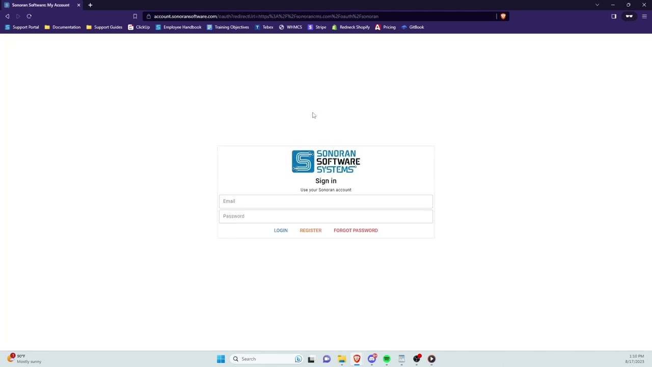
Task: Open the Documentation bookmark folder
Action: (x=62, y=27)
